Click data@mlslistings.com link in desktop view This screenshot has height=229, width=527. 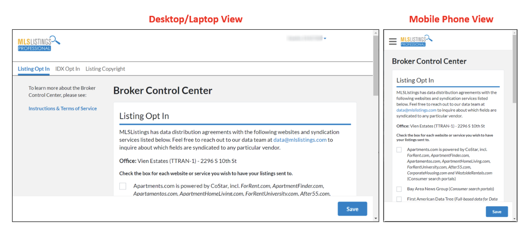point(300,140)
